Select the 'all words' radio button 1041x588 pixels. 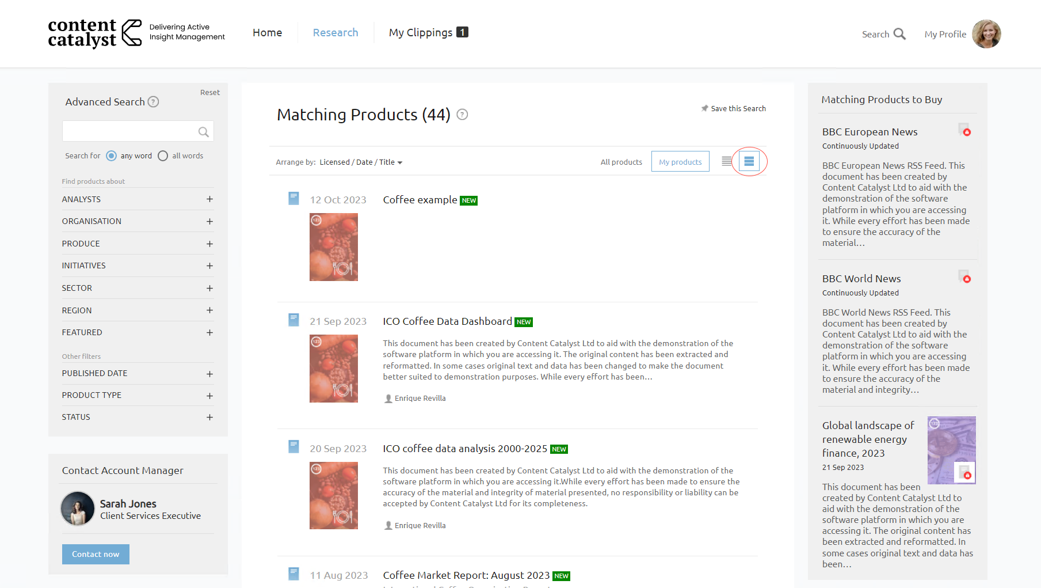coord(163,156)
